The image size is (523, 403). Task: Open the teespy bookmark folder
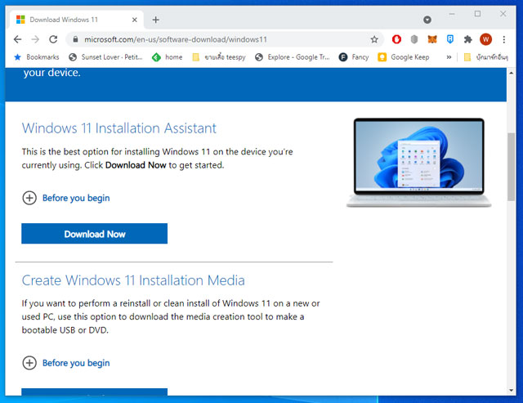coord(219,57)
